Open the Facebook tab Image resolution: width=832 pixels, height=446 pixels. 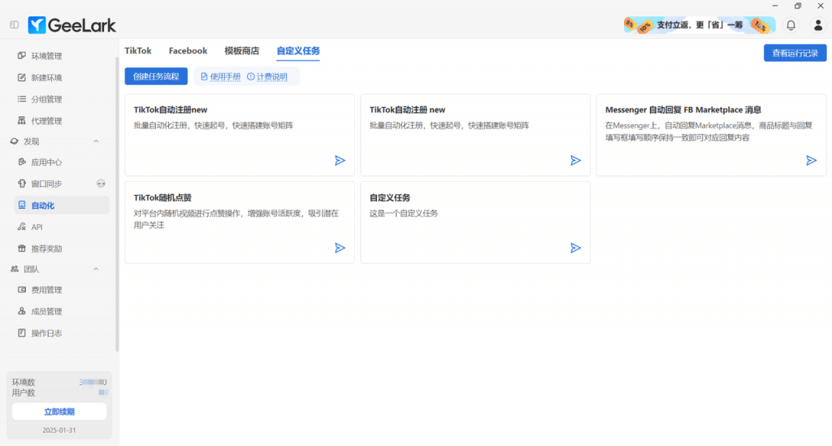point(188,51)
